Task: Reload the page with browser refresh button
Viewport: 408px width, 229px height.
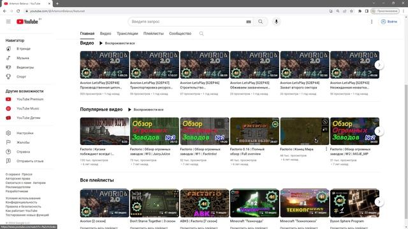Action: point(18,11)
